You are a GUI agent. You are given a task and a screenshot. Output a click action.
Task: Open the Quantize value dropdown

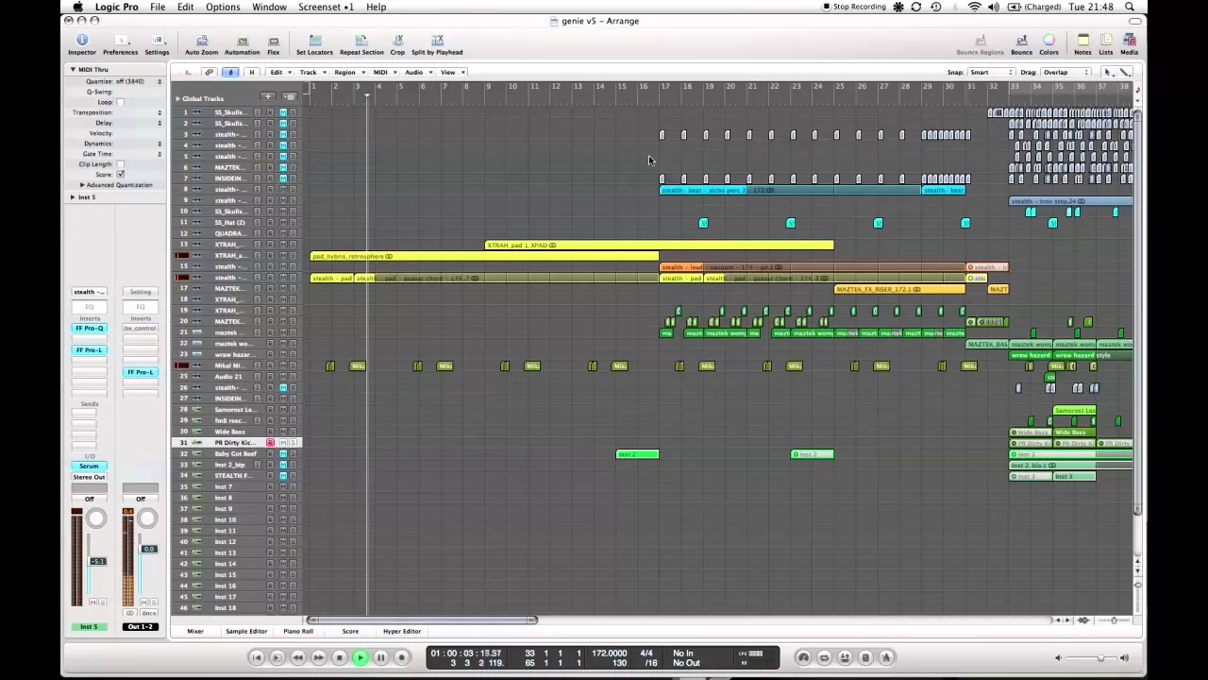pos(139,81)
